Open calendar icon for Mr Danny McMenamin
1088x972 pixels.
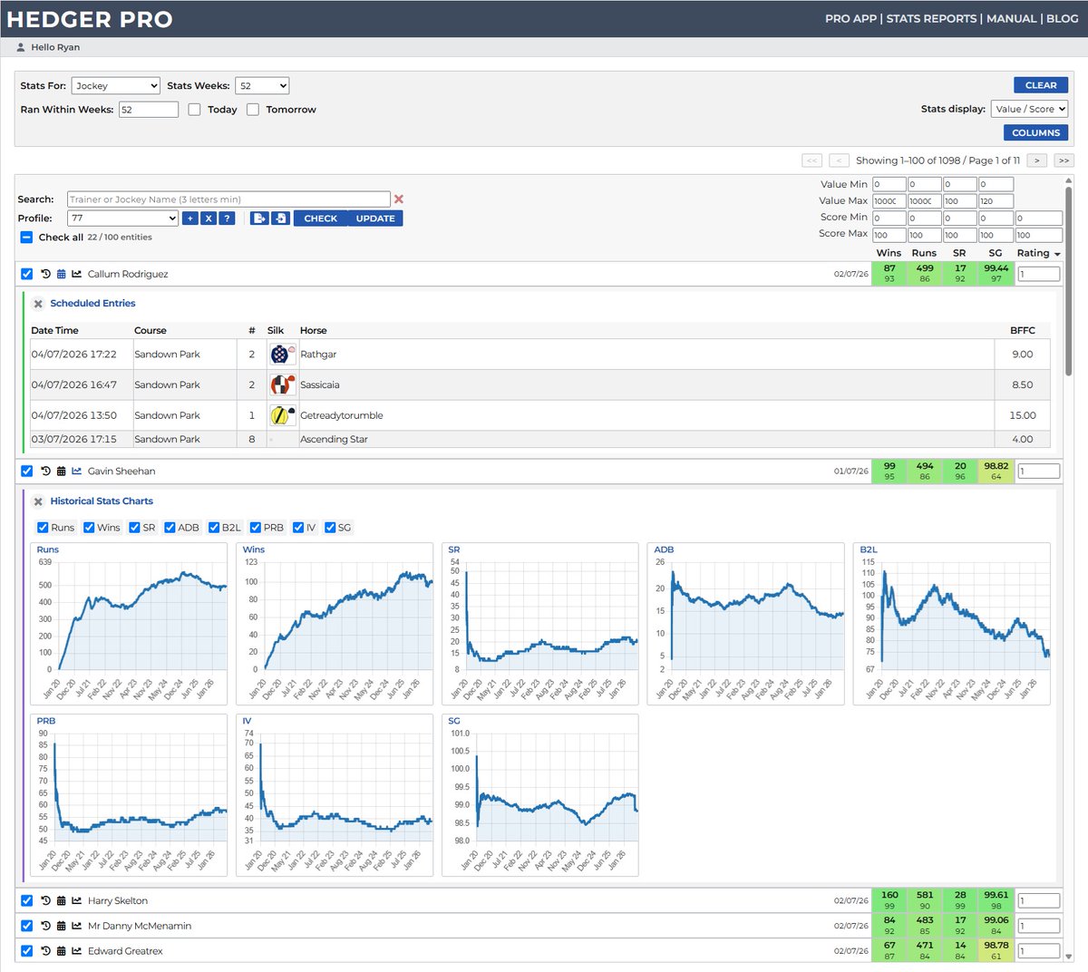(61, 926)
